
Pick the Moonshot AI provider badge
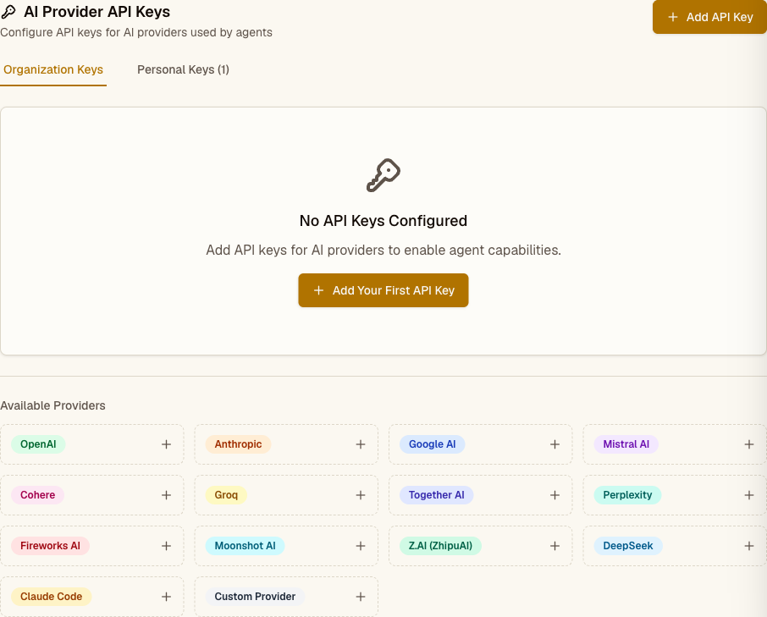[245, 546]
